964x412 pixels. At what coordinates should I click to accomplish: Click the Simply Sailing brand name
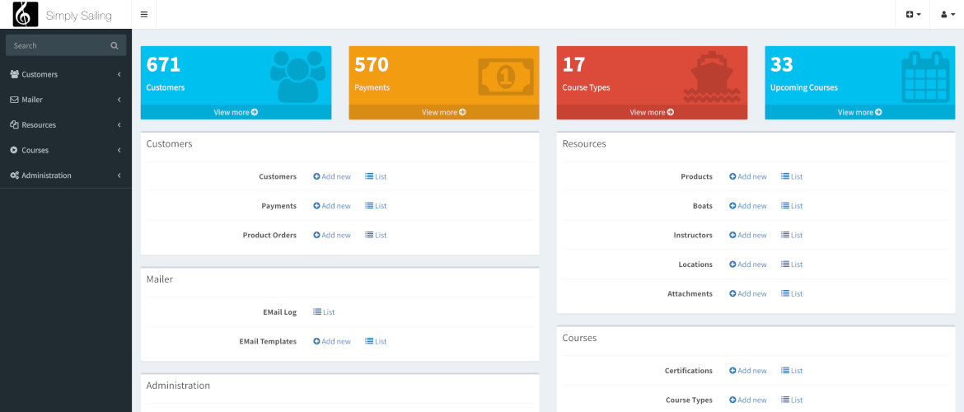[79, 16]
